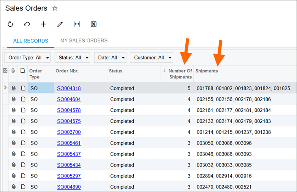Select shipments cell '003050, 003088, 003096'
The width and height of the screenshot is (297, 192).
[x=245, y=143]
